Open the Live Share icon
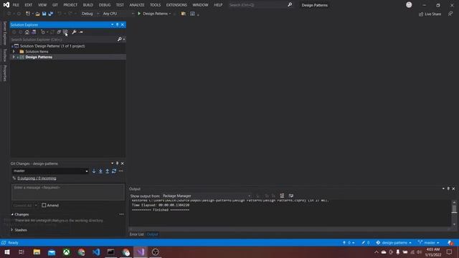 coord(421,14)
